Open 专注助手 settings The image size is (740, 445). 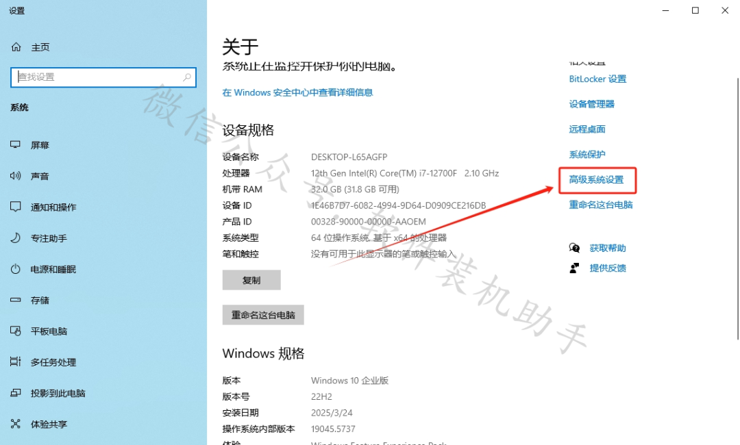49,238
